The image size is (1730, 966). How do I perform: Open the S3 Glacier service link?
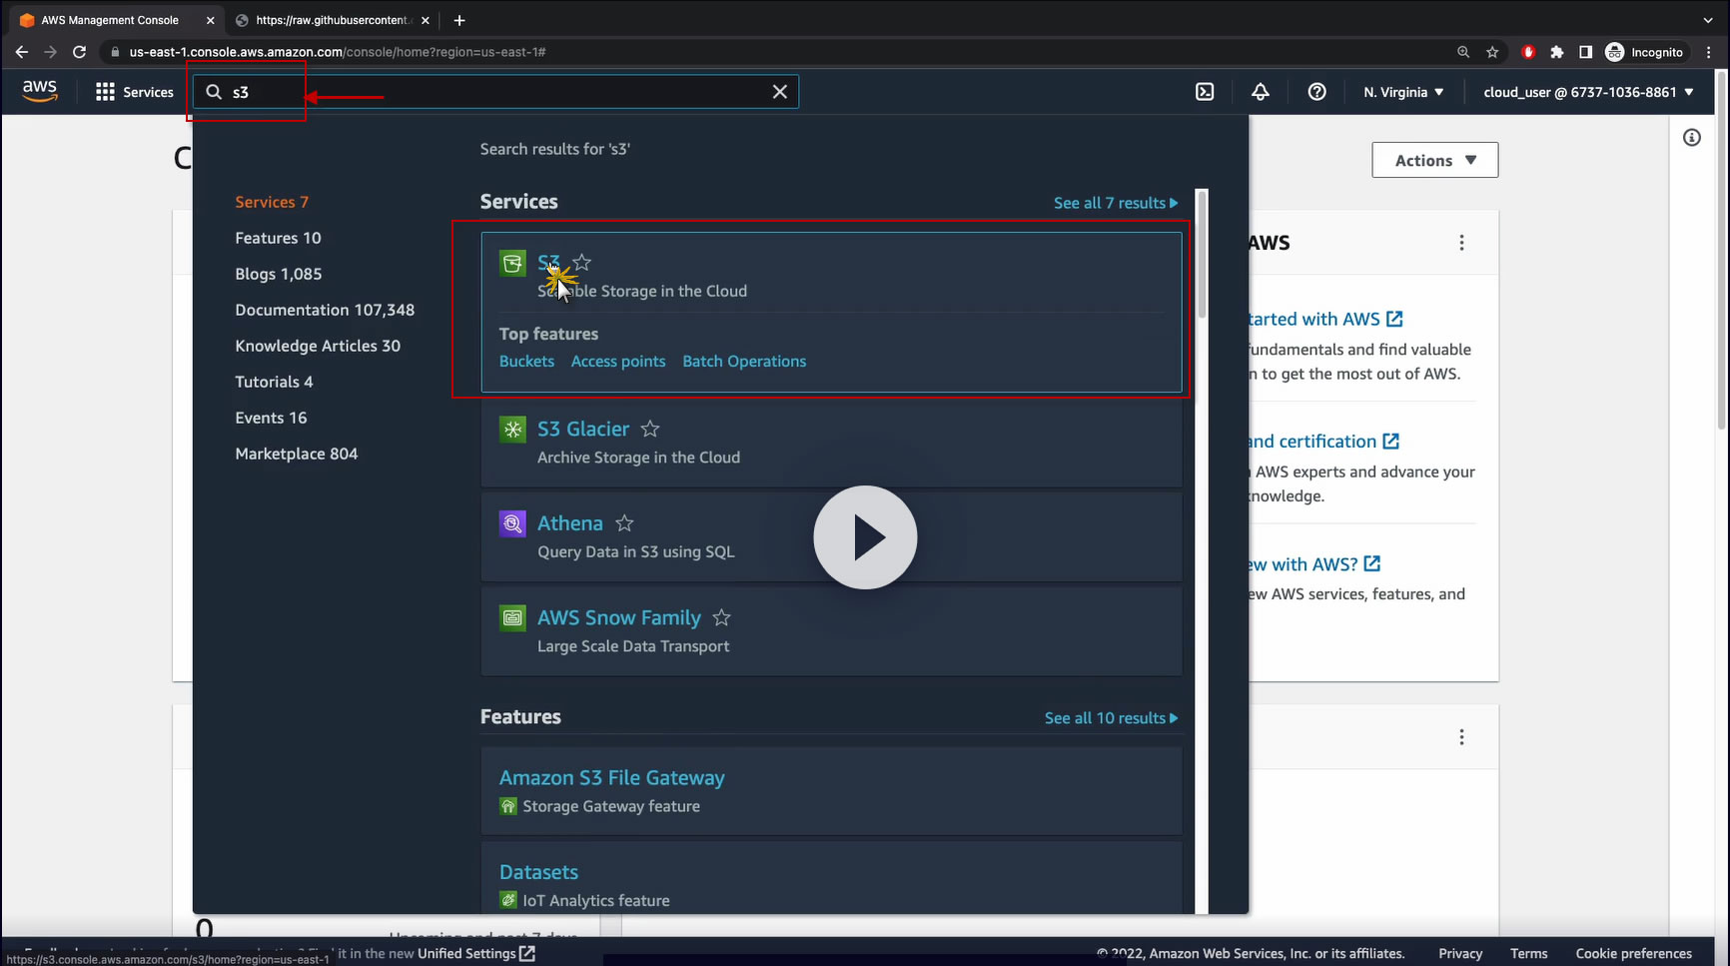(583, 429)
